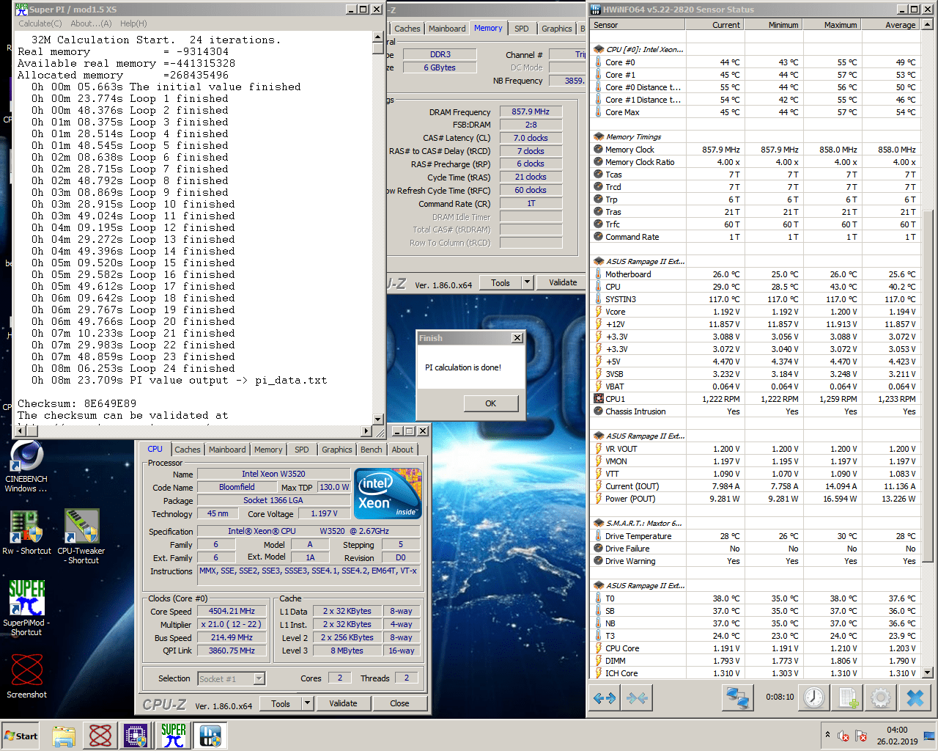Collapse ASUS Rampage group above VR VOUT
Image resolution: width=938 pixels, height=751 pixels.
(x=599, y=436)
